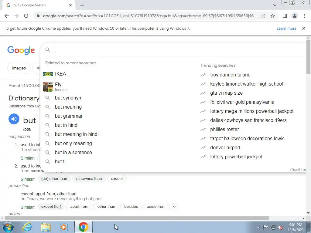Share this page icon in address bar
This screenshot has height=233, width=311.
pyautogui.click(x=263, y=16)
